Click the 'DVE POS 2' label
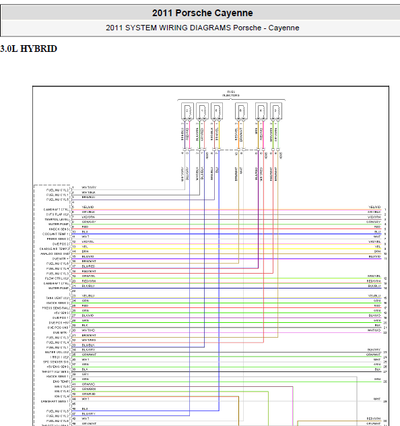 click(61, 244)
